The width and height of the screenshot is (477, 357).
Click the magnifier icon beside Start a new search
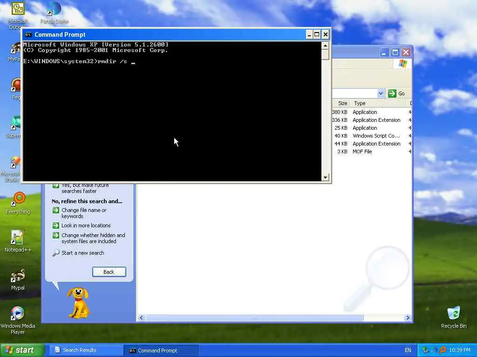[x=56, y=252]
